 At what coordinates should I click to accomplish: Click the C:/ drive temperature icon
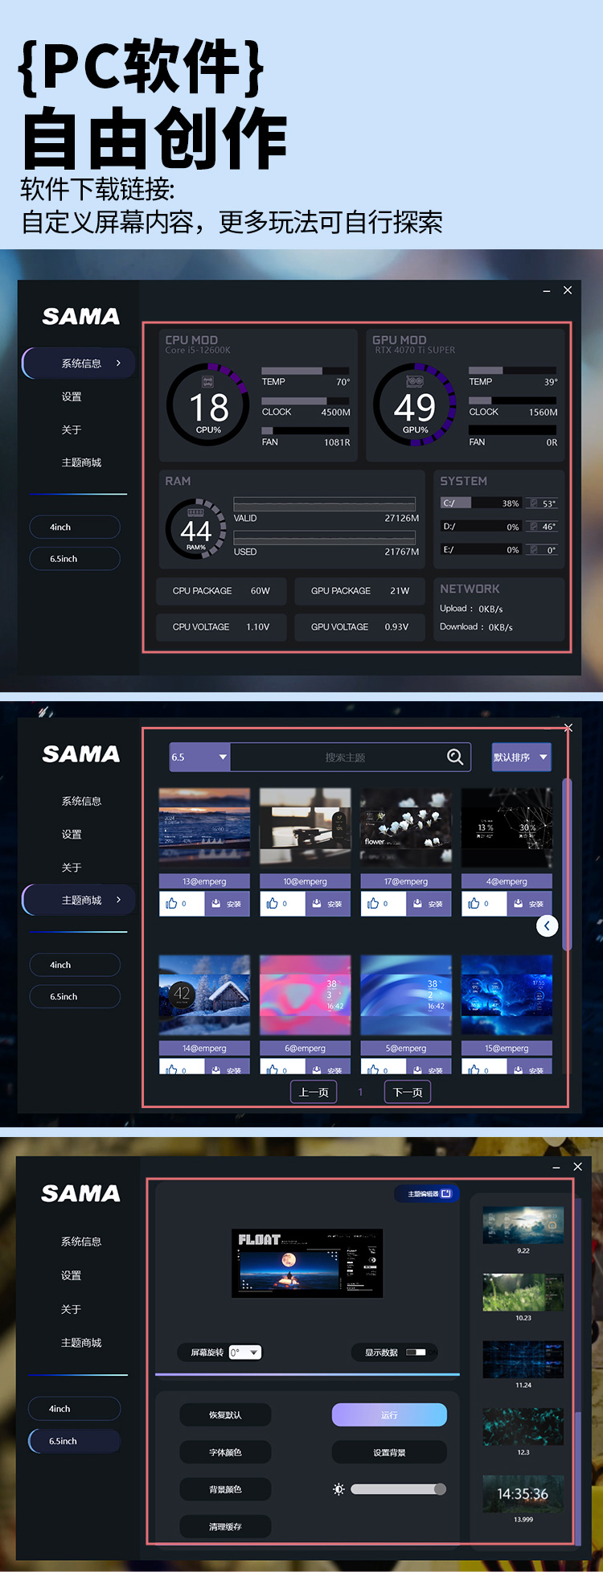coord(534,503)
